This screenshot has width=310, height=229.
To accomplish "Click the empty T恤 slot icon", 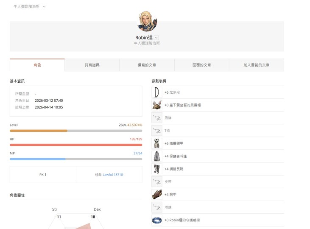I will click(x=156, y=131).
